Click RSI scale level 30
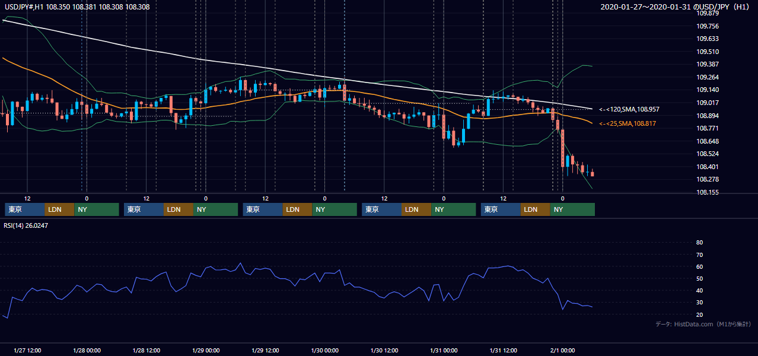Image resolution: width=758 pixels, height=356 pixels. pyautogui.click(x=699, y=303)
